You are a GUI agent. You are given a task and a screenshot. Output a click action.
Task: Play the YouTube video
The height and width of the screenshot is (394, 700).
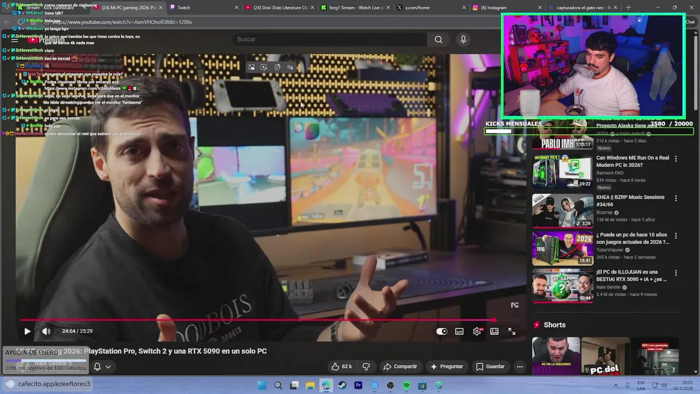point(27,331)
